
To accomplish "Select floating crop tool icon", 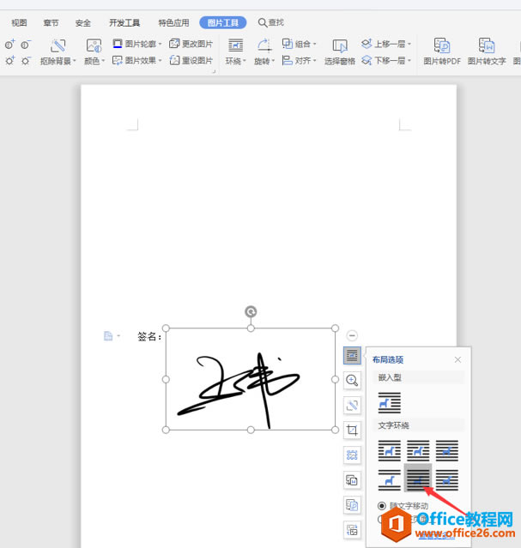I will 352,431.
